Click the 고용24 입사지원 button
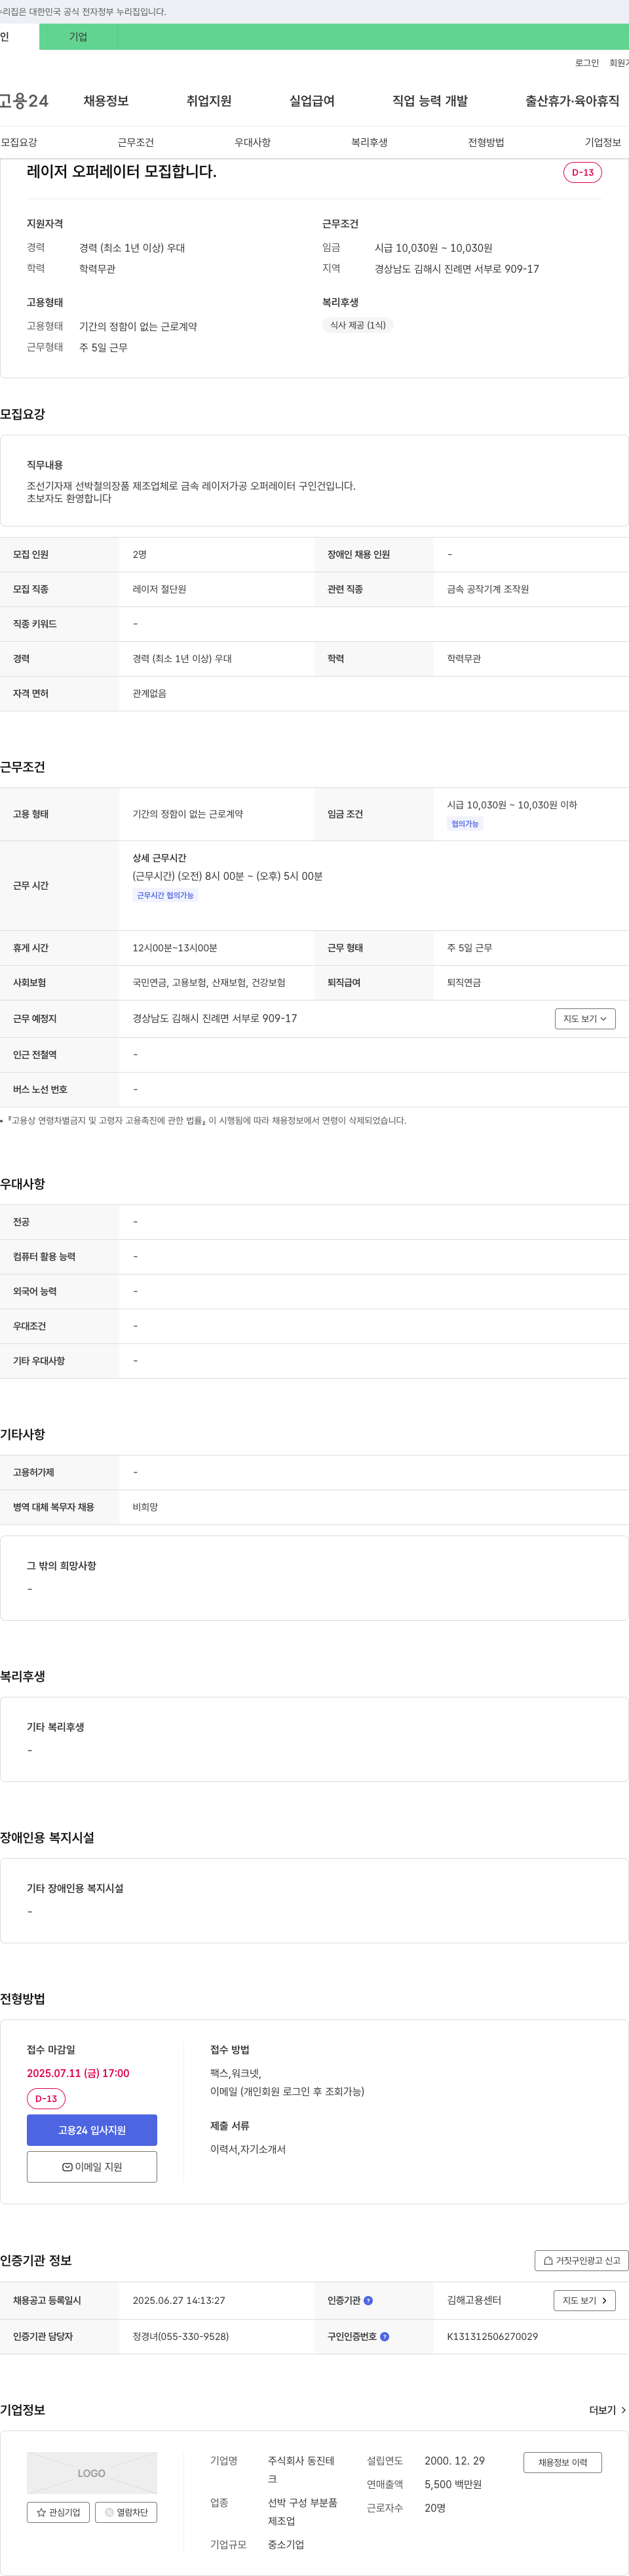 coord(92,2130)
